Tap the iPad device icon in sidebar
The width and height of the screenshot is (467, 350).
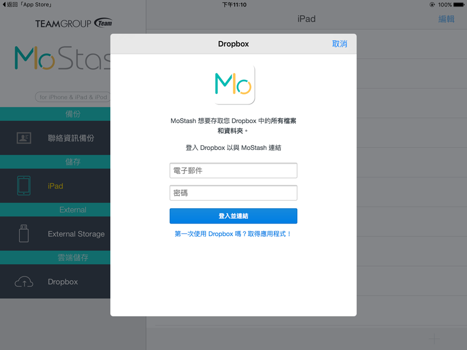tap(24, 185)
